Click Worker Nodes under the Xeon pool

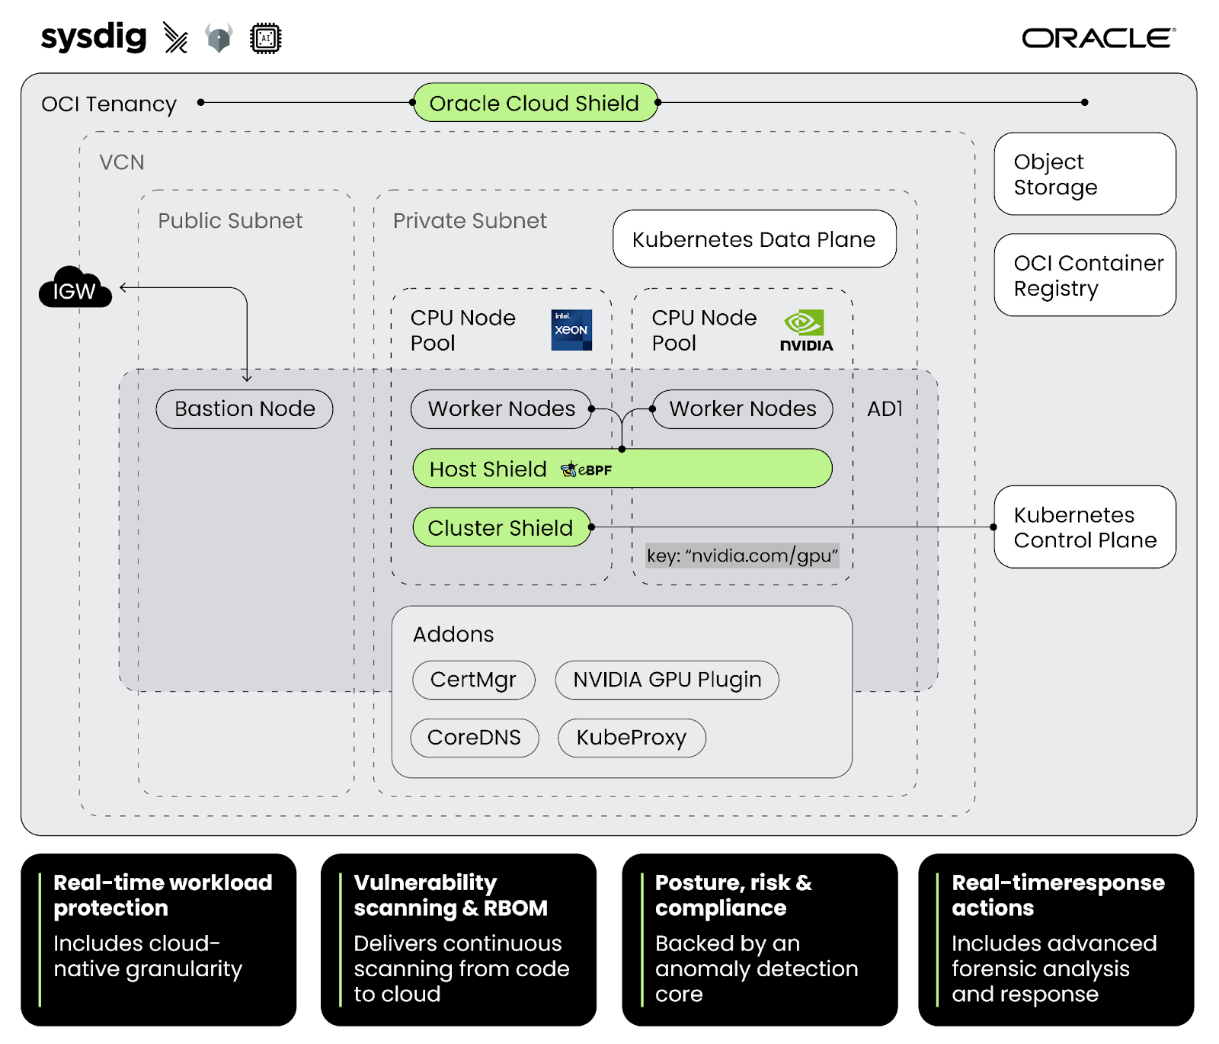501,409
